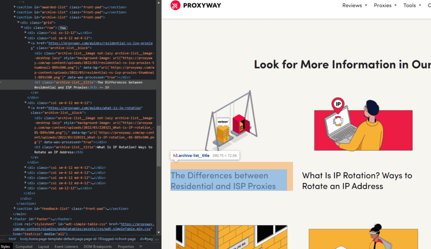Screen dimensions: 431x249
Task: Open the Proxies dropdown in the site navigation
Action: (382, 5)
